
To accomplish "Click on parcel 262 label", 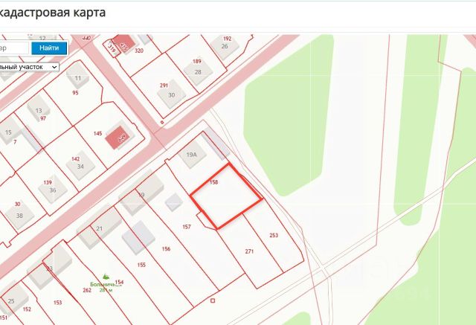I will [x=87, y=290].
